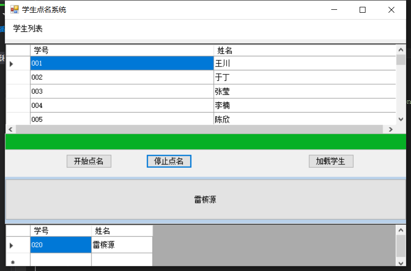Select the 学号 header in top grid
This screenshot has height=271, width=411.
pyautogui.click(x=122, y=50)
